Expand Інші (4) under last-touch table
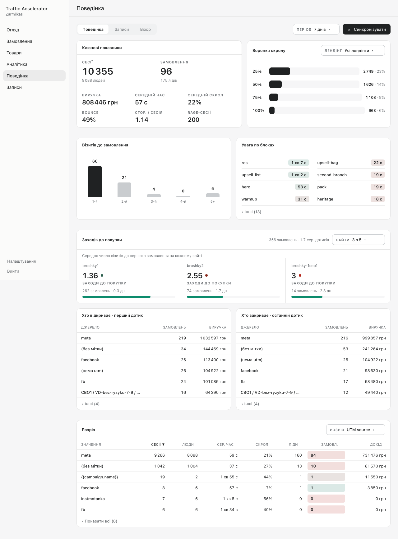The height and width of the screenshot is (539, 398). pos(250,404)
